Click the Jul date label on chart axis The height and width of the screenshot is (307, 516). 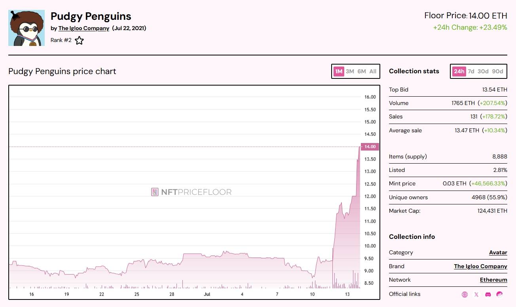coord(207,294)
